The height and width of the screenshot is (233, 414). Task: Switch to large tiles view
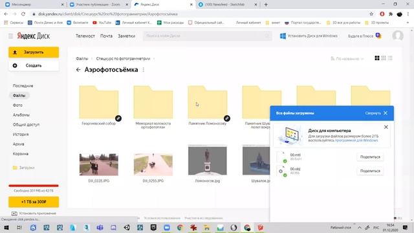pyautogui.click(x=377, y=58)
